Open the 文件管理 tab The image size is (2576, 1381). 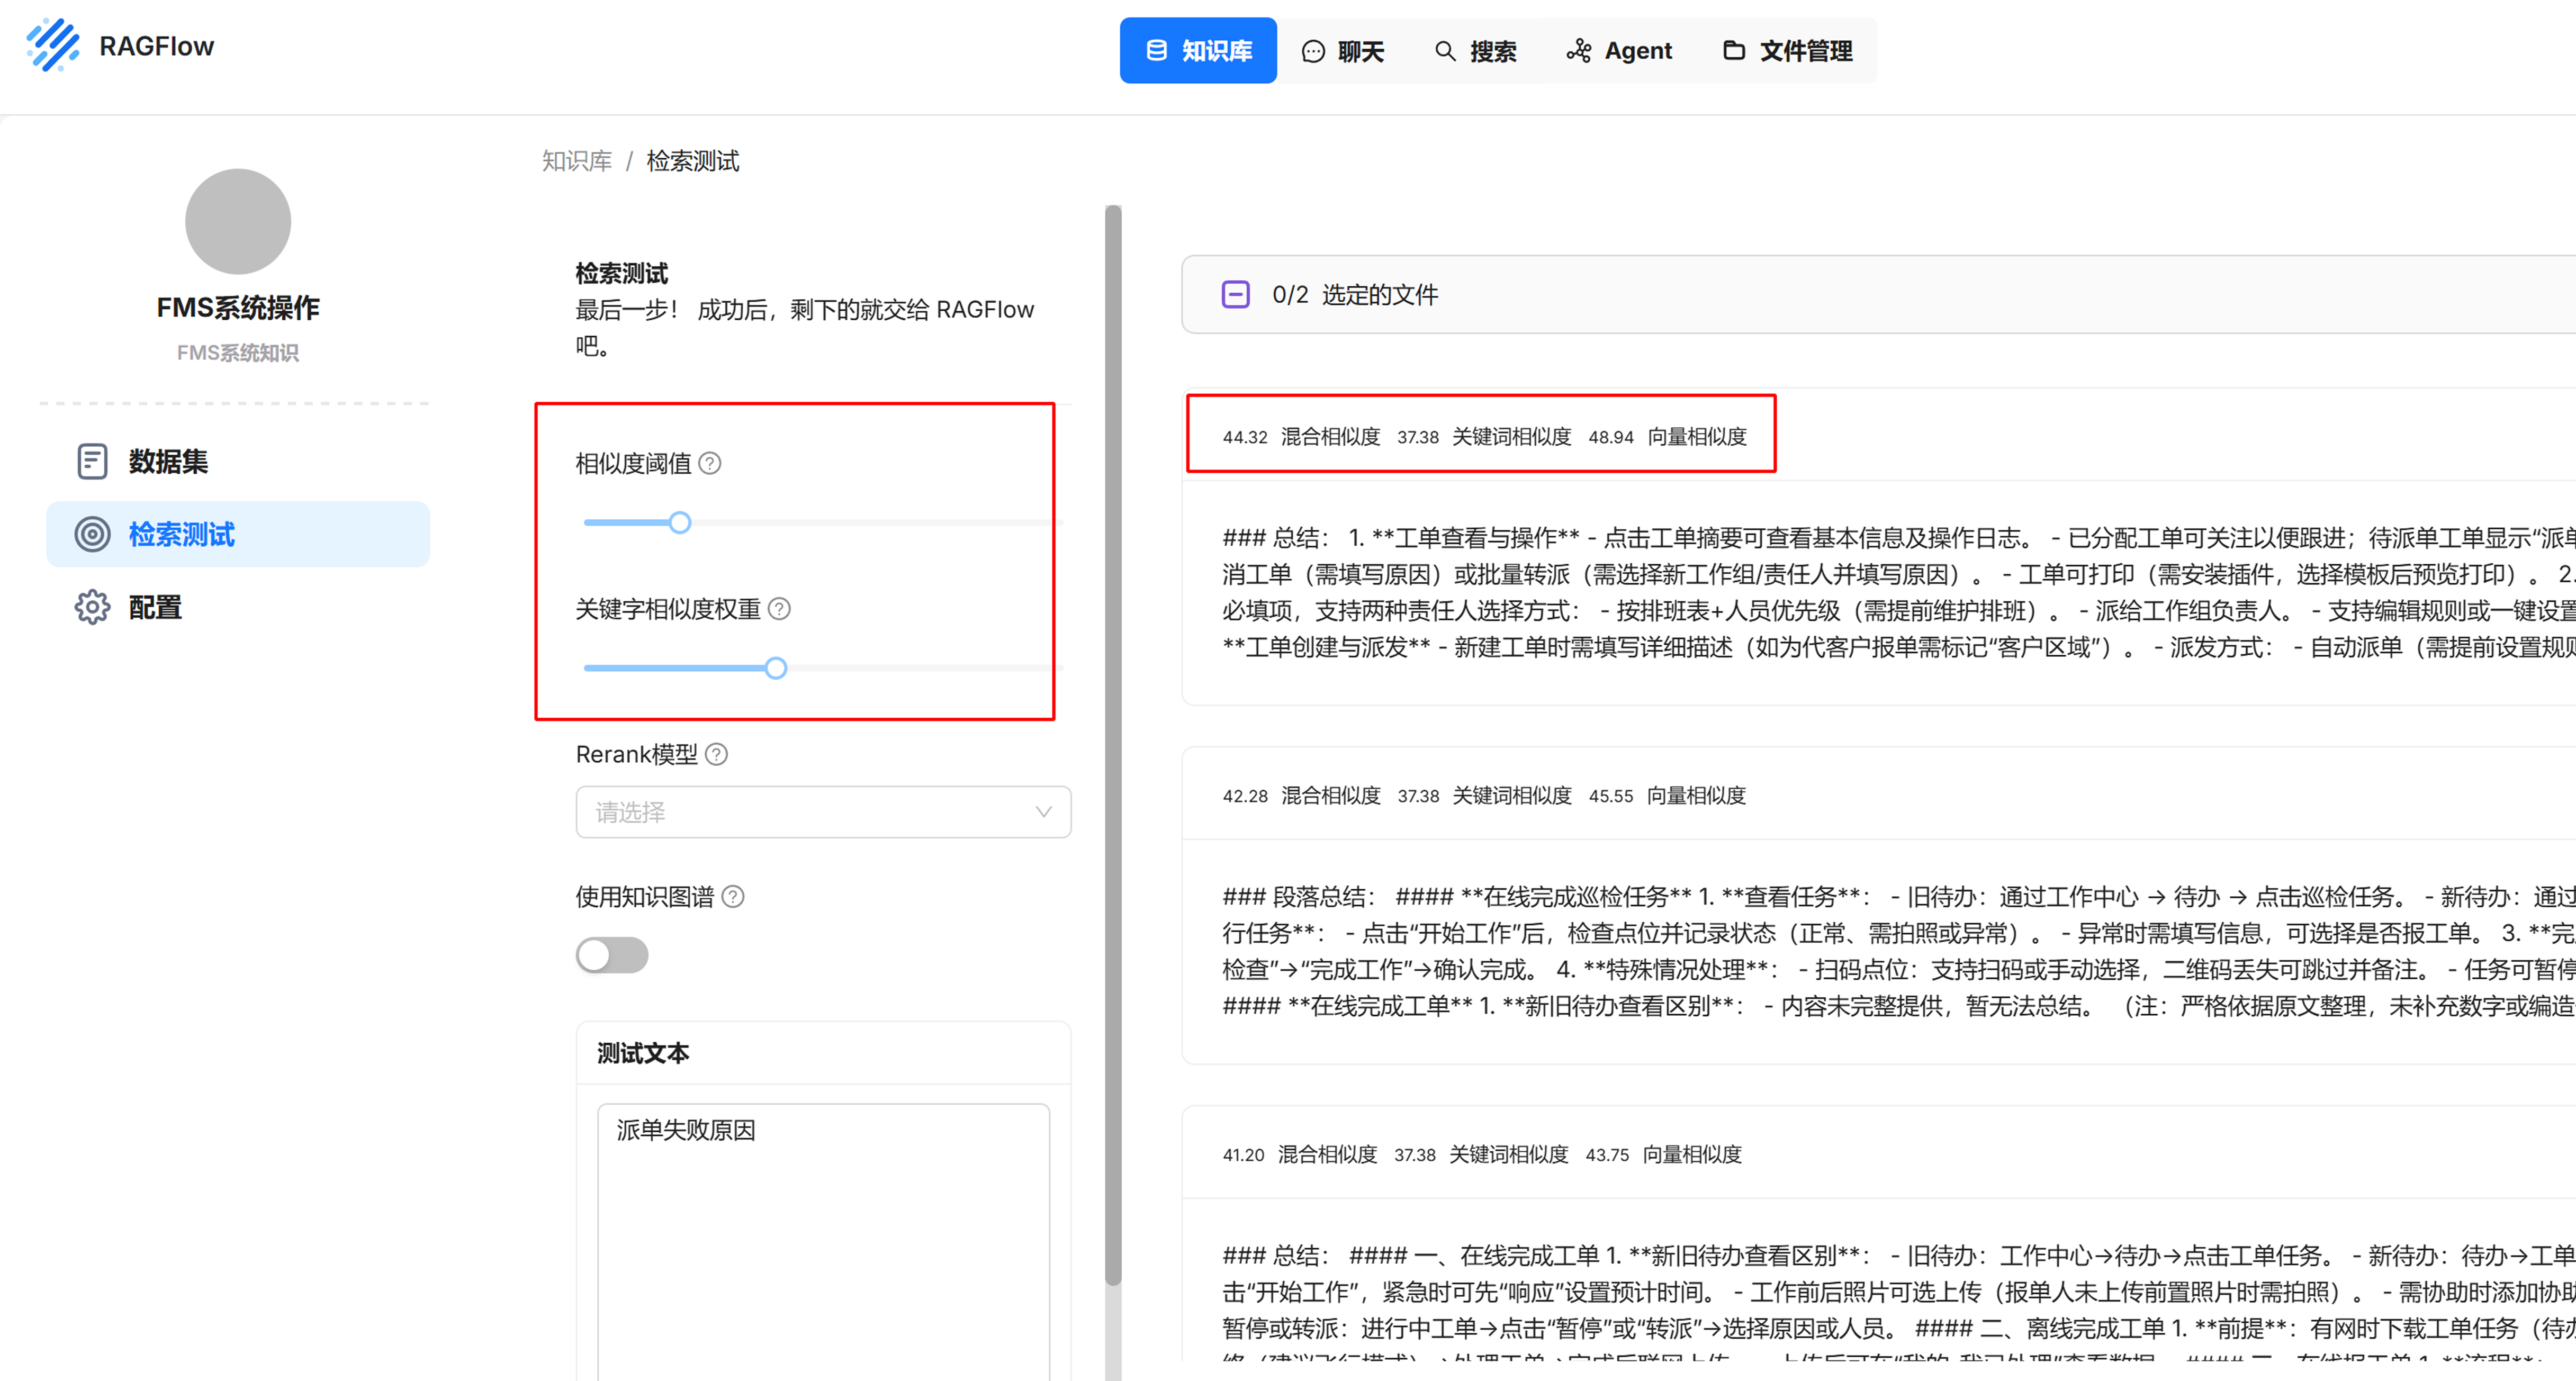[1788, 51]
